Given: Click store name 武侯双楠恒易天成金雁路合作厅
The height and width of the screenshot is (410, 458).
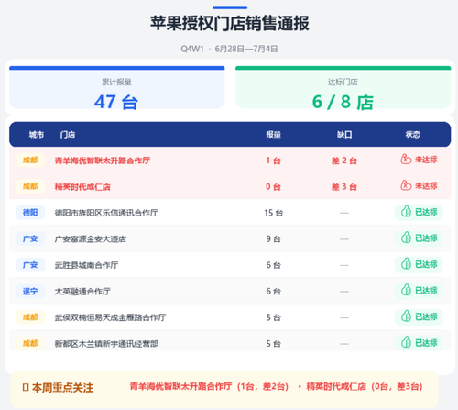Looking at the screenshot, I should (x=110, y=317).
